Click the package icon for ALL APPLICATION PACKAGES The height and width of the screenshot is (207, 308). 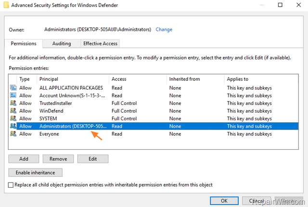point(13,88)
